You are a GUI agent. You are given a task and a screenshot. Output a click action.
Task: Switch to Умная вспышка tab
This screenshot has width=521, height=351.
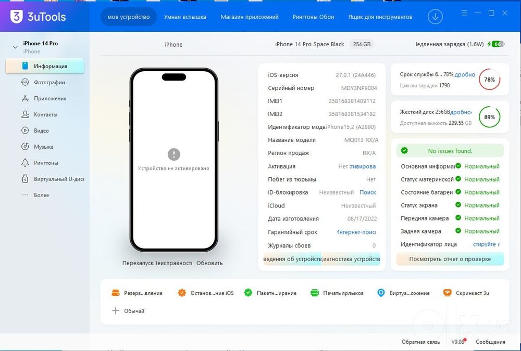[185, 17]
